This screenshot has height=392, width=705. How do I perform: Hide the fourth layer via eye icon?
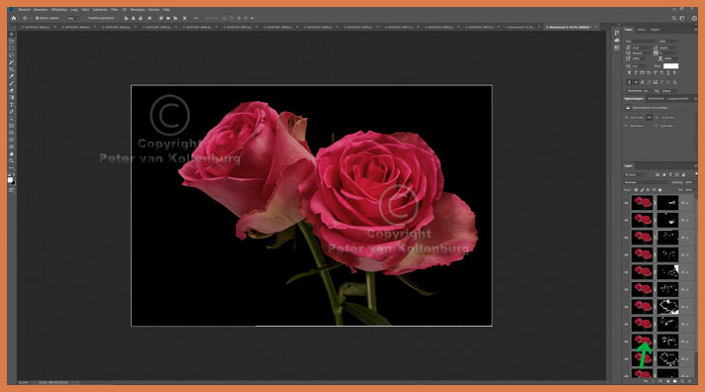point(626,254)
